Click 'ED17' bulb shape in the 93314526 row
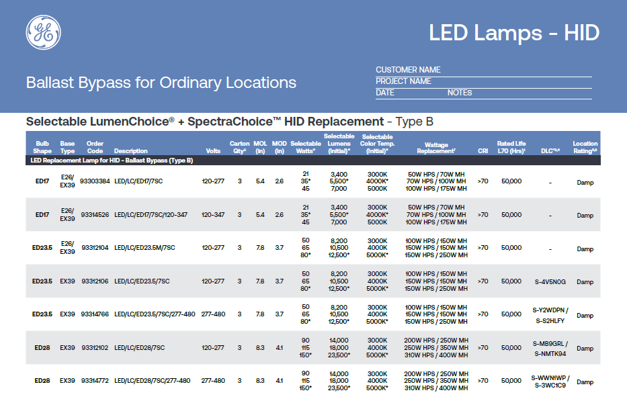 coord(42,215)
